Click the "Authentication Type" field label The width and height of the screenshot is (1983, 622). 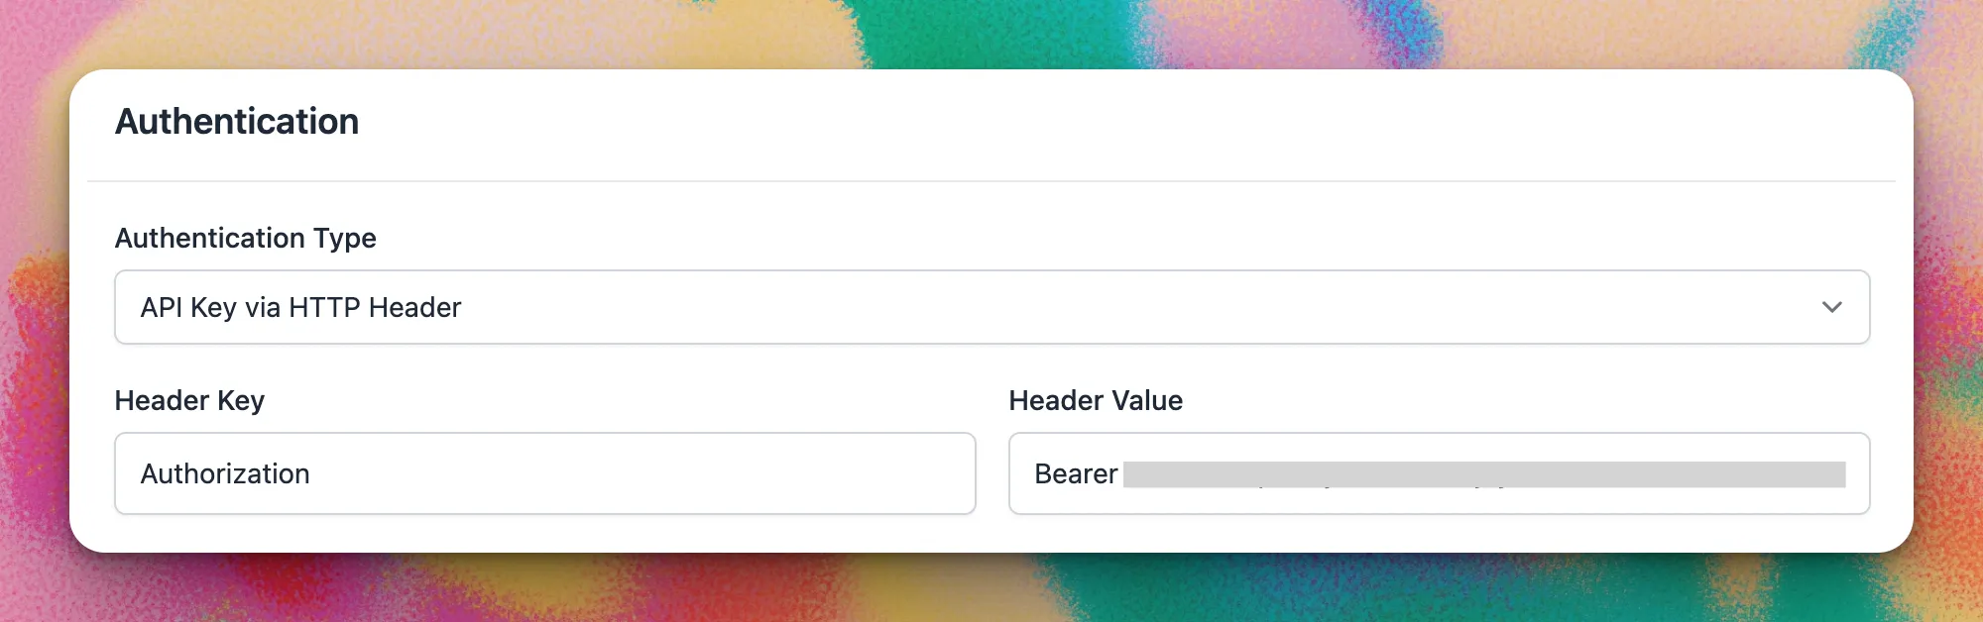pos(245,238)
